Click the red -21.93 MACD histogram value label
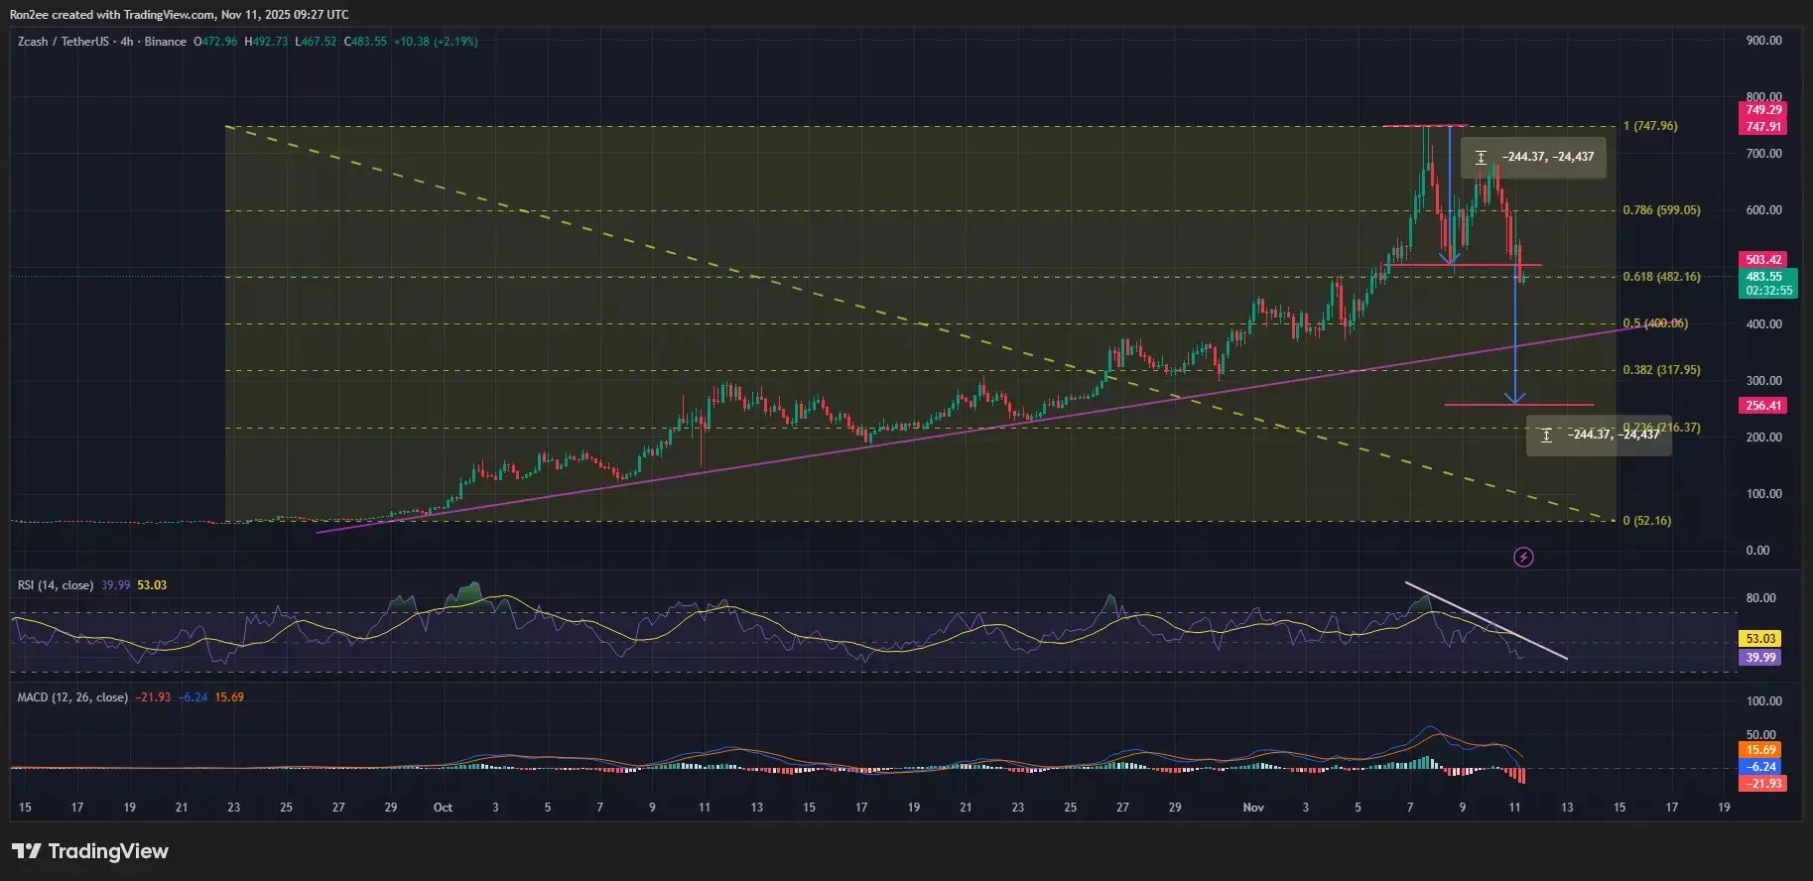The width and height of the screenshot is (1813, 881). pyautogui.click(x=1763, y=784)
